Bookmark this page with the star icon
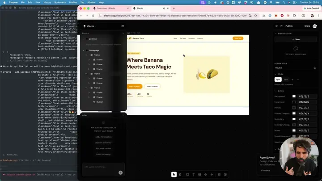This screenshot has width=322, height=181. tap(255, 16)
